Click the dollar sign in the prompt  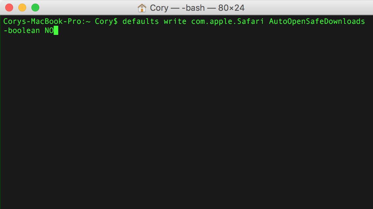[x=115, y=22]
